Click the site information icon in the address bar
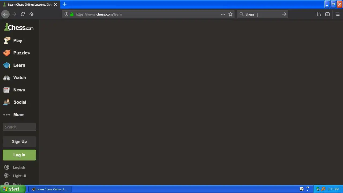 pyautogui.click(x=66, y=14)
